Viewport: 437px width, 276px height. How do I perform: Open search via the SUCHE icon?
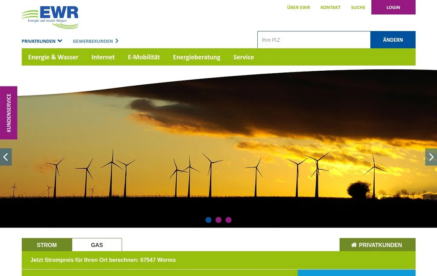[358, 7]
